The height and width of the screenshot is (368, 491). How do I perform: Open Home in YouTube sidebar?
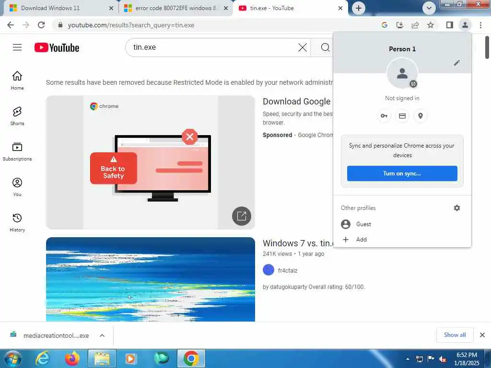(17, 80)
